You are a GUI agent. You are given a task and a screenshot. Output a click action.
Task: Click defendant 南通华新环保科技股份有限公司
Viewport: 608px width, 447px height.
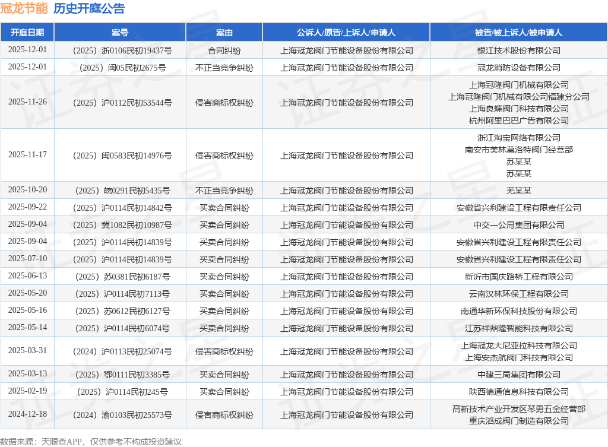(x=518, y=311)
